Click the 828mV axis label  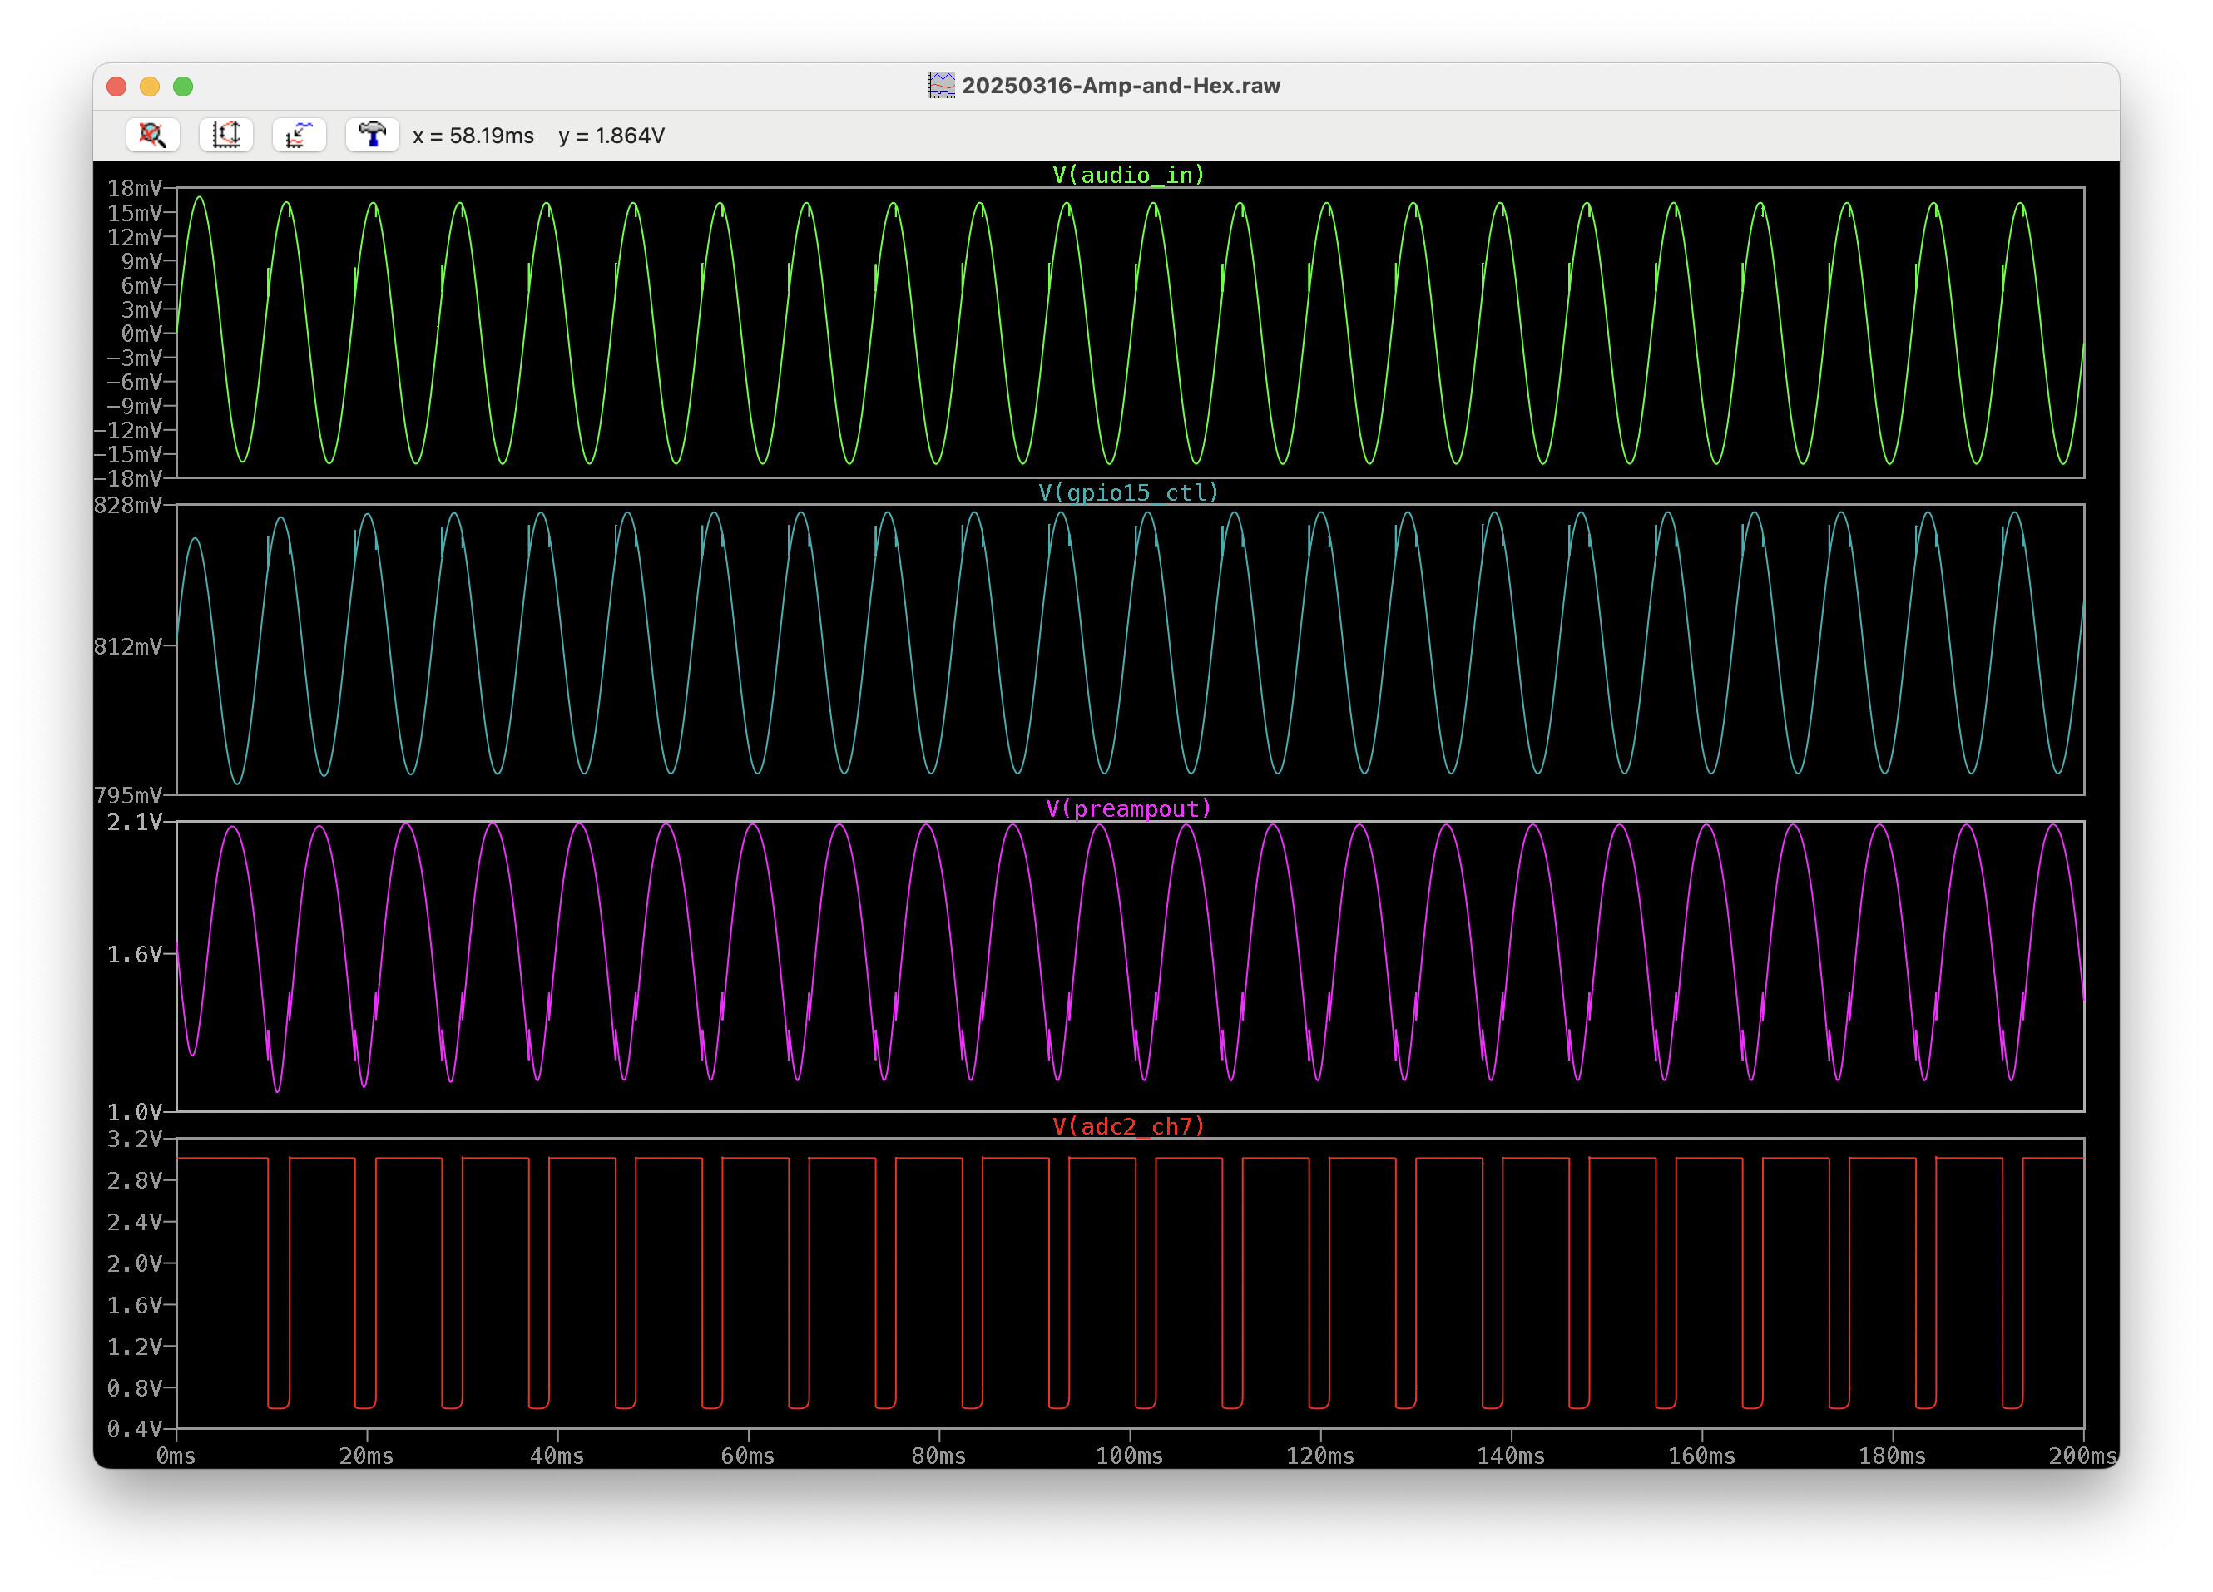pos(128,506)
